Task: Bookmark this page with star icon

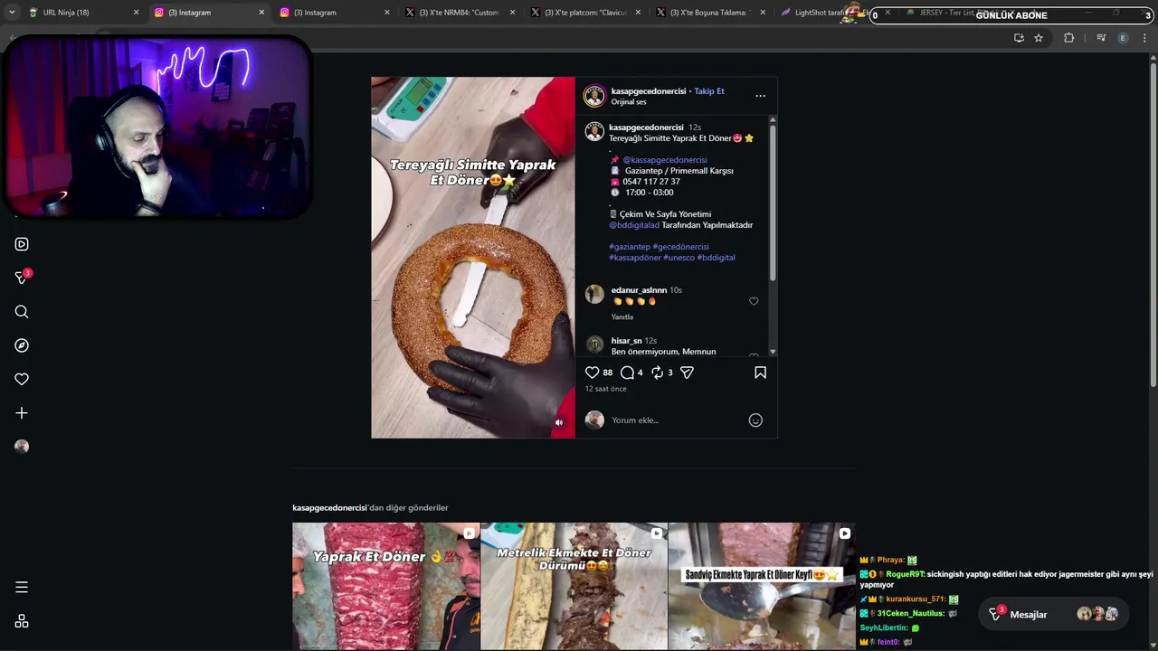Action: 1039,38
